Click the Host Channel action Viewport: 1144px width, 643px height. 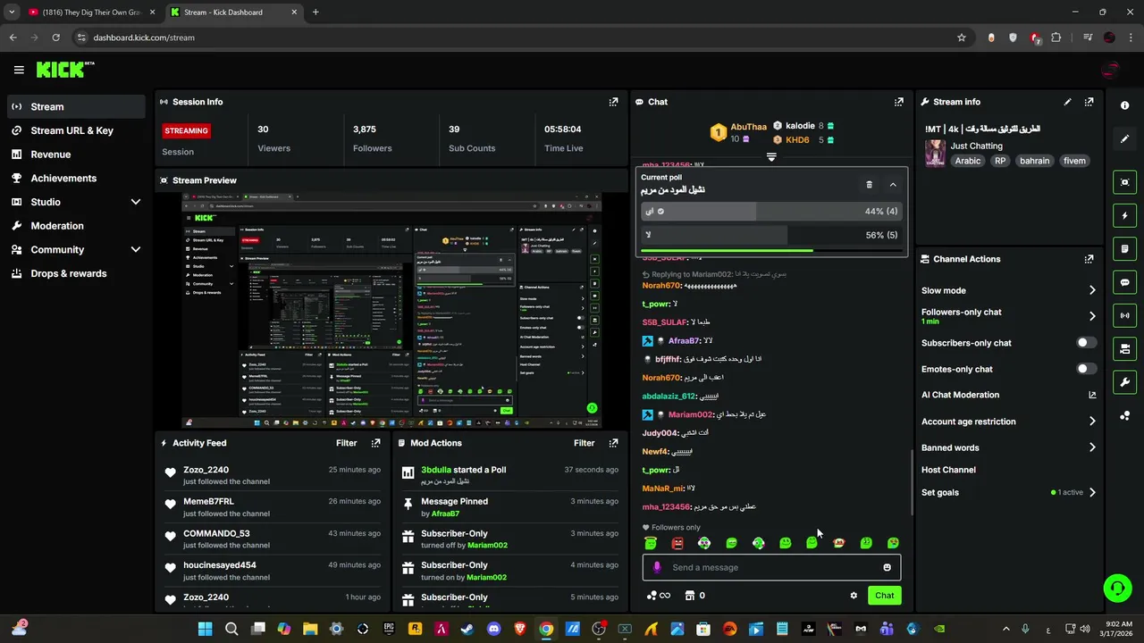[948, 470]
